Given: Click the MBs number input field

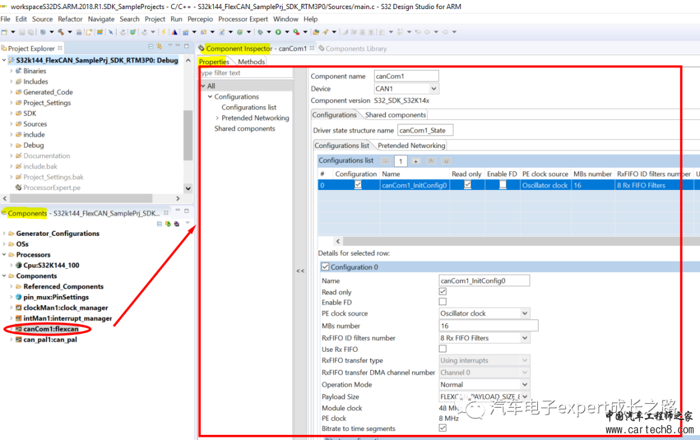Looking at the screenshot, I should coord(489,326).
